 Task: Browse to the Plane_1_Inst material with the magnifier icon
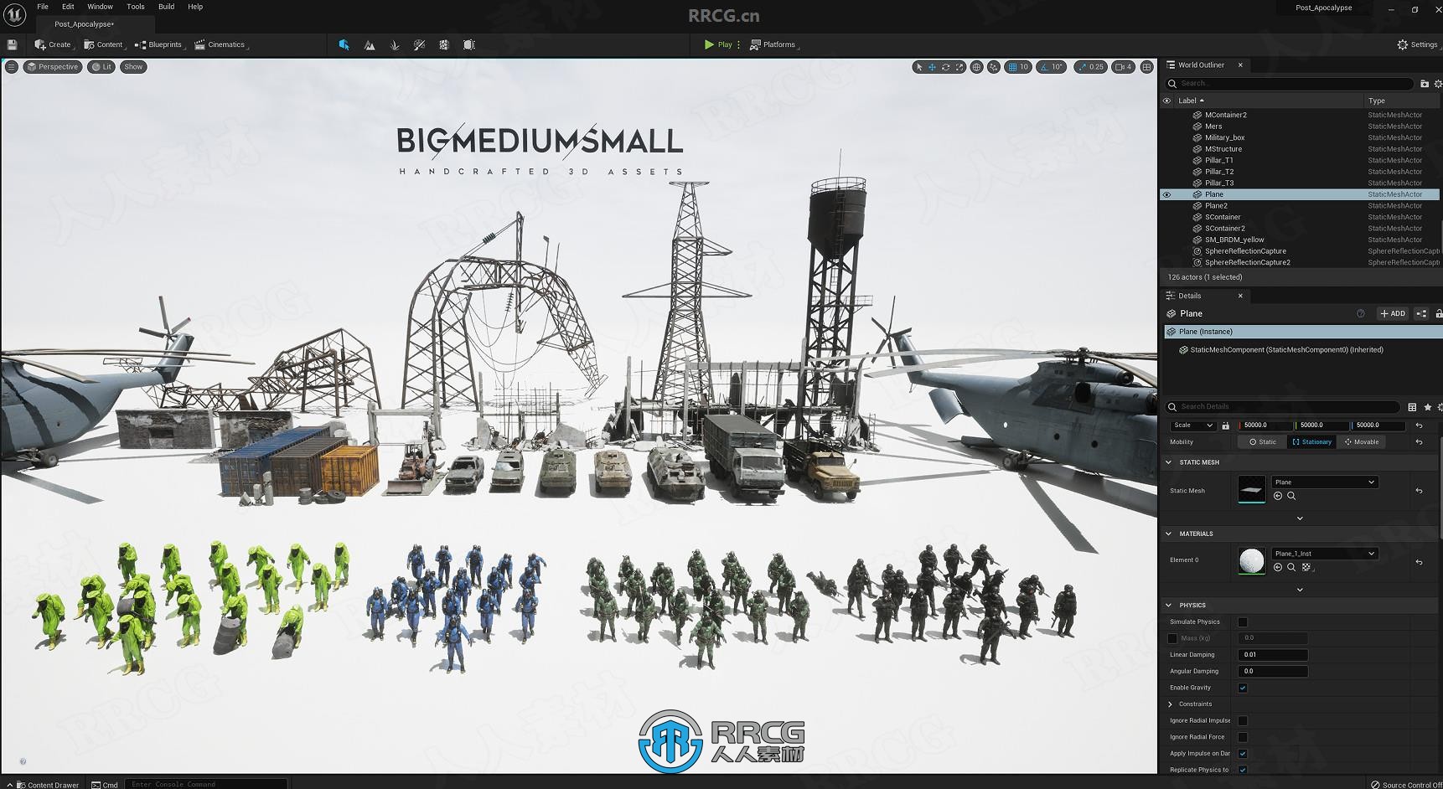[1291, 567]
